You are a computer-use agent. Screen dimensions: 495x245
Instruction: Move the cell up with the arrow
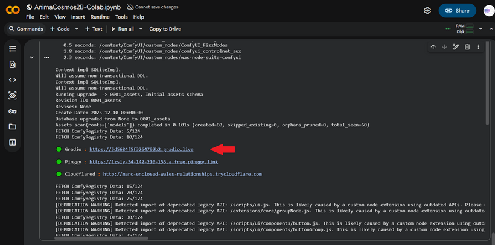(433, 47)
